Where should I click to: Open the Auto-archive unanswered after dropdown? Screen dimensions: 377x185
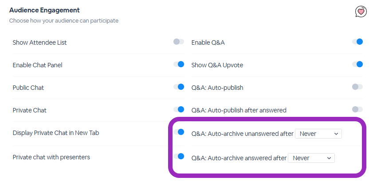(x=318, y=134)
